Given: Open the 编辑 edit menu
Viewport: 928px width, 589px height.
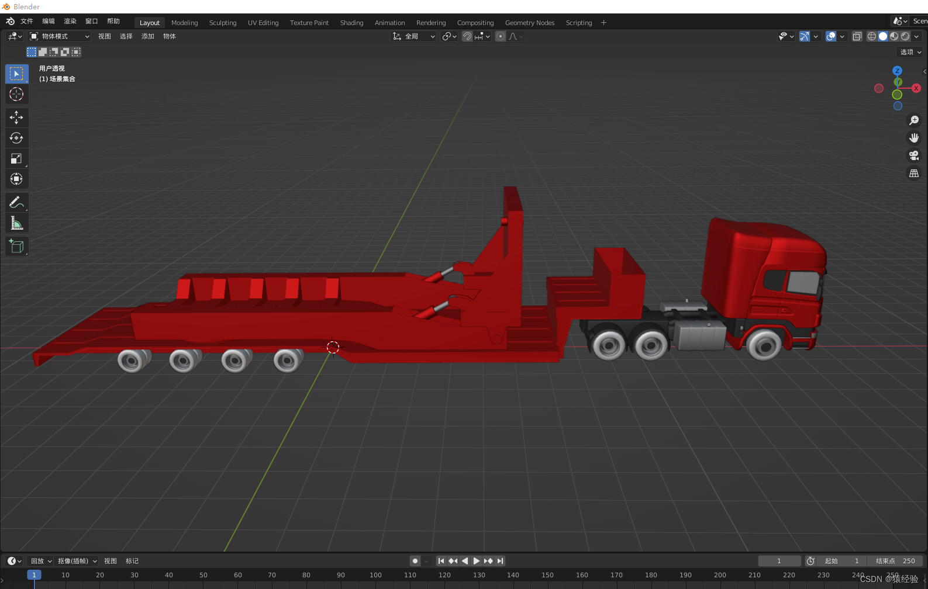Looking at the screenshot, I should (49, 22).
